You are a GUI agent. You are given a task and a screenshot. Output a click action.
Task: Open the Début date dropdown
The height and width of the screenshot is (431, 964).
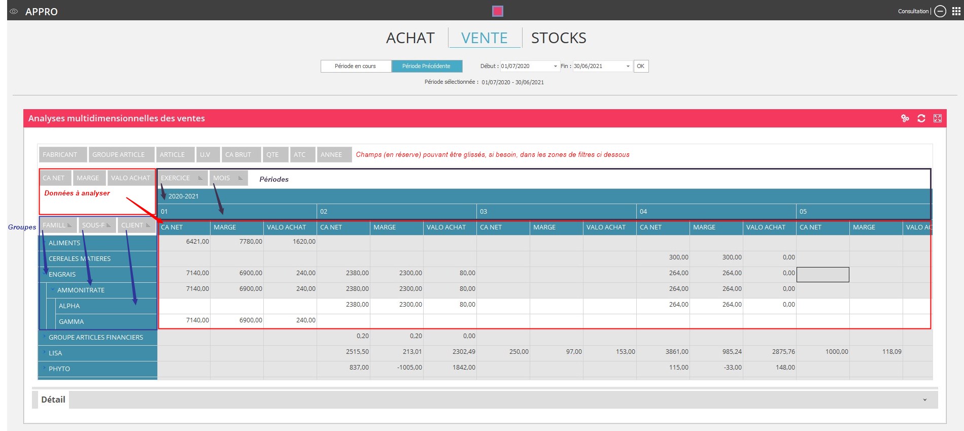click(x=555, y=67)
